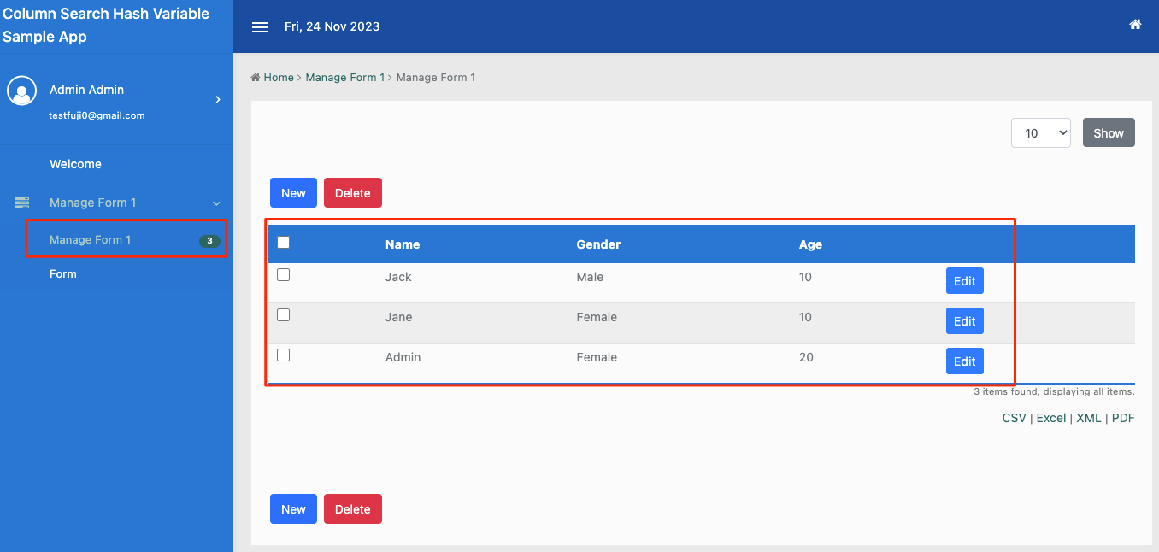Click the Admin Admin user avatar icon
This screenshot has height=552, width=1159.
coord(21,91)
